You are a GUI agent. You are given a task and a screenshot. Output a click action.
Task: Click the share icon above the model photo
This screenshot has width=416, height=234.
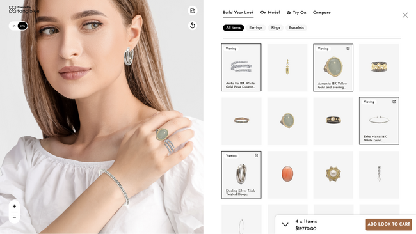click(x=193, y=11)
